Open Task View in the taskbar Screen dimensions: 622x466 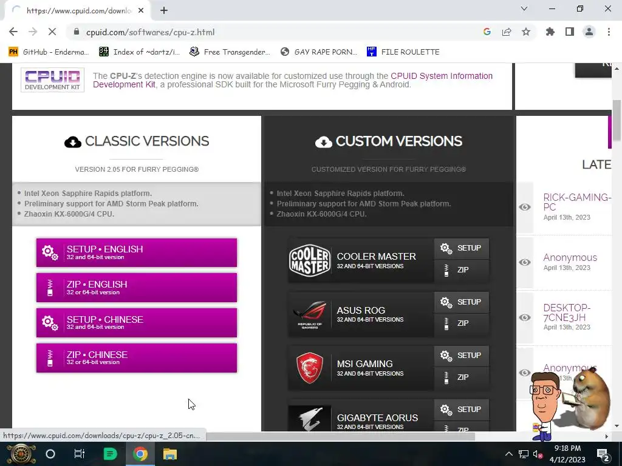point(80,454)
